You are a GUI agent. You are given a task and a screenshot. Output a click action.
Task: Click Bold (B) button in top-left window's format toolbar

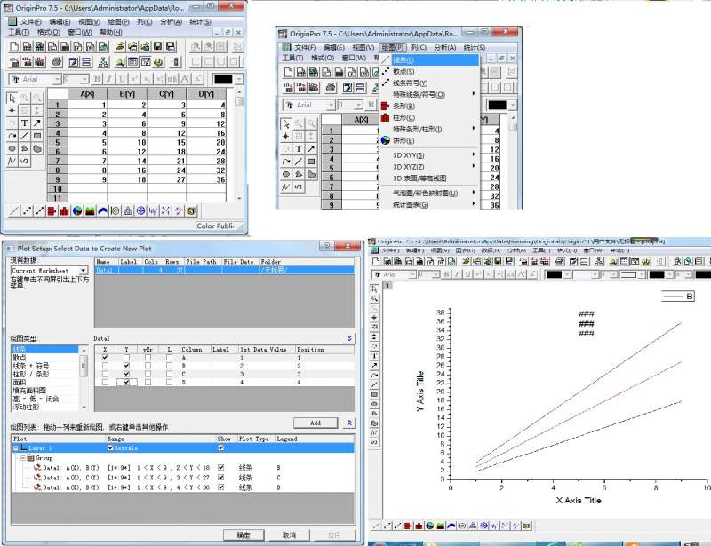point(97,79)
